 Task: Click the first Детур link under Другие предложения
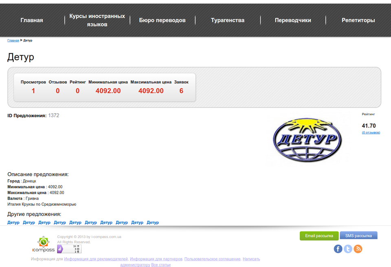coord(13,223)
